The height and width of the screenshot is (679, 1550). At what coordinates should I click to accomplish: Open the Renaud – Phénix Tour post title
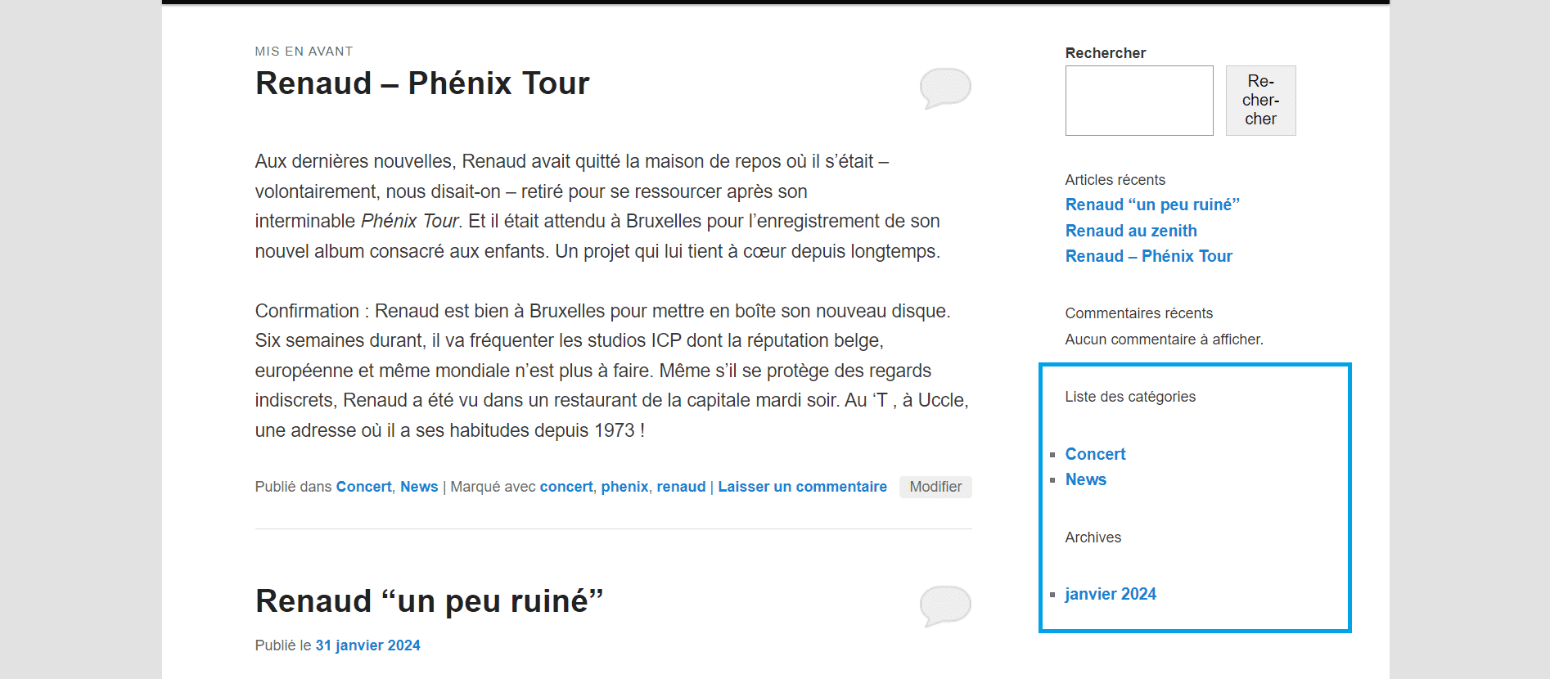pos(422,83)
